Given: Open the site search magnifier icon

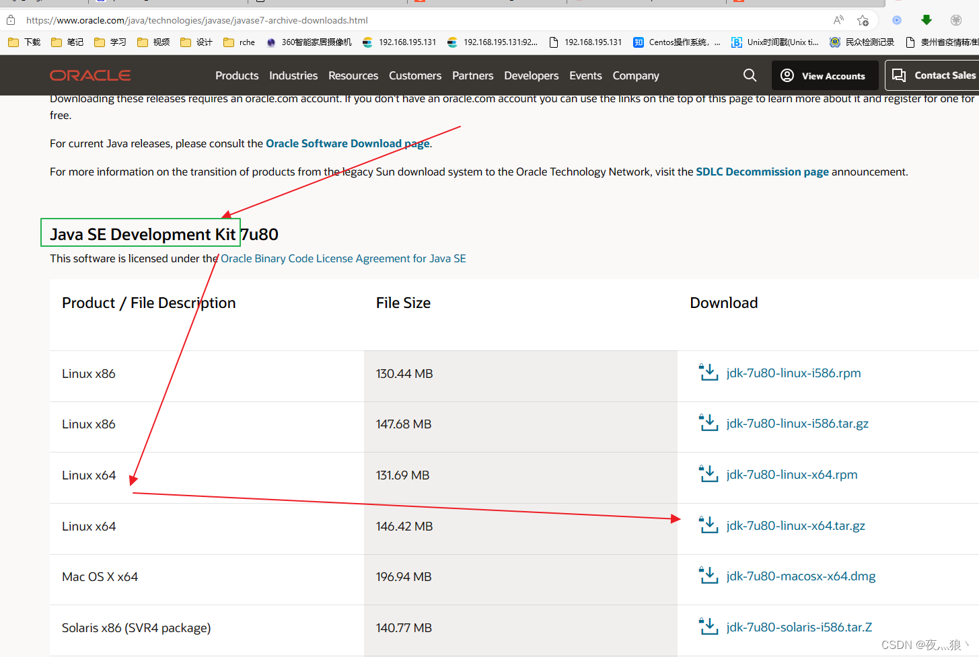Looking at the screenshot, I should pos(750,75).
